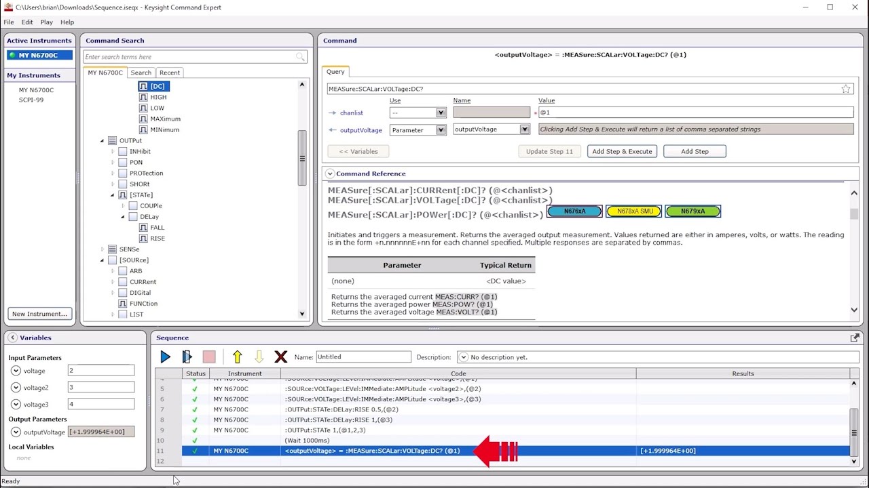
Task: Switch to the Recent tab
Action: click(170, 73)
